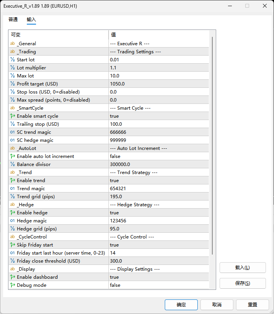Image resolution: width=274 pixels, height=314 pixels.
Task: Click the string icon beside _CycleControl
Action: (x=12, y=237)
